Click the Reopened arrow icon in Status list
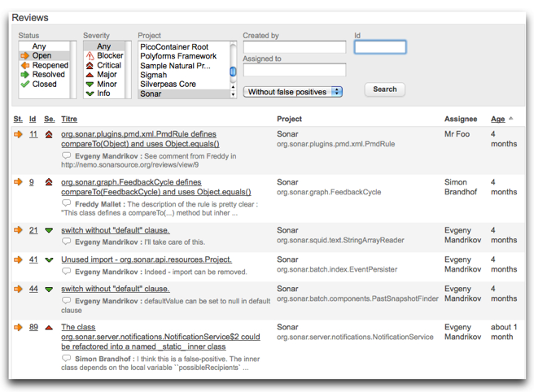 click(24, 66)
